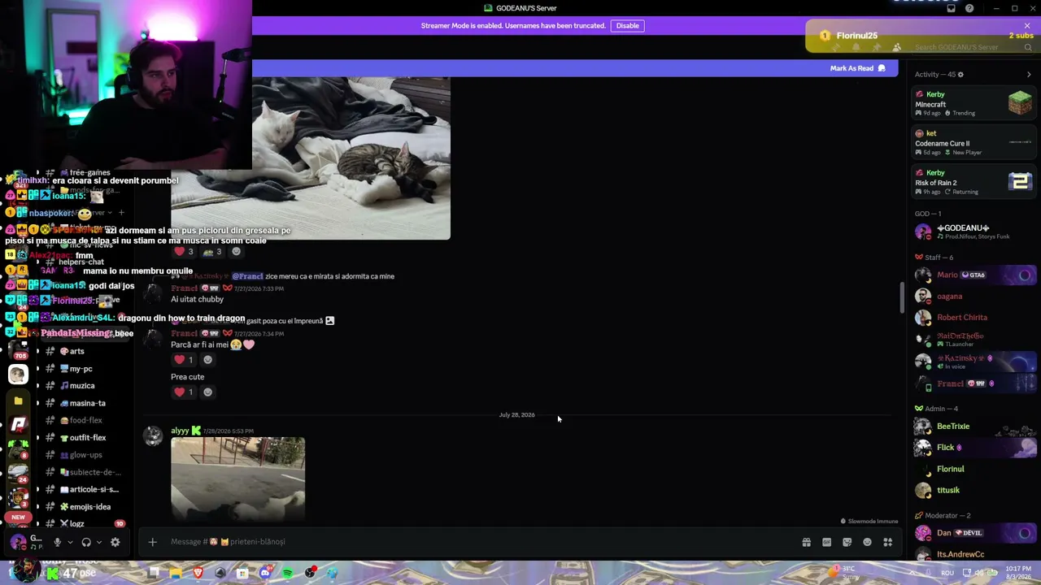Open Activity settings gear
1041x585 pixels.
[x=960, y=75]
